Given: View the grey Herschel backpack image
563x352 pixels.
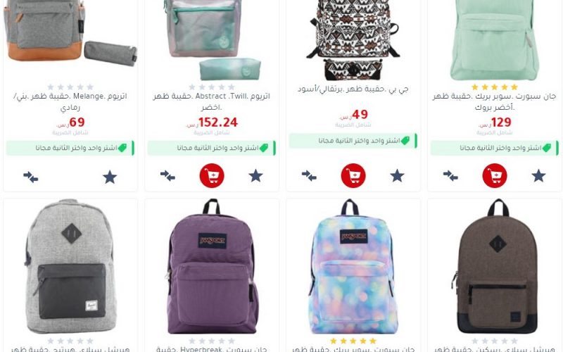Looking at the screenshot, I should pyautogui.click(x=70, y=267).
